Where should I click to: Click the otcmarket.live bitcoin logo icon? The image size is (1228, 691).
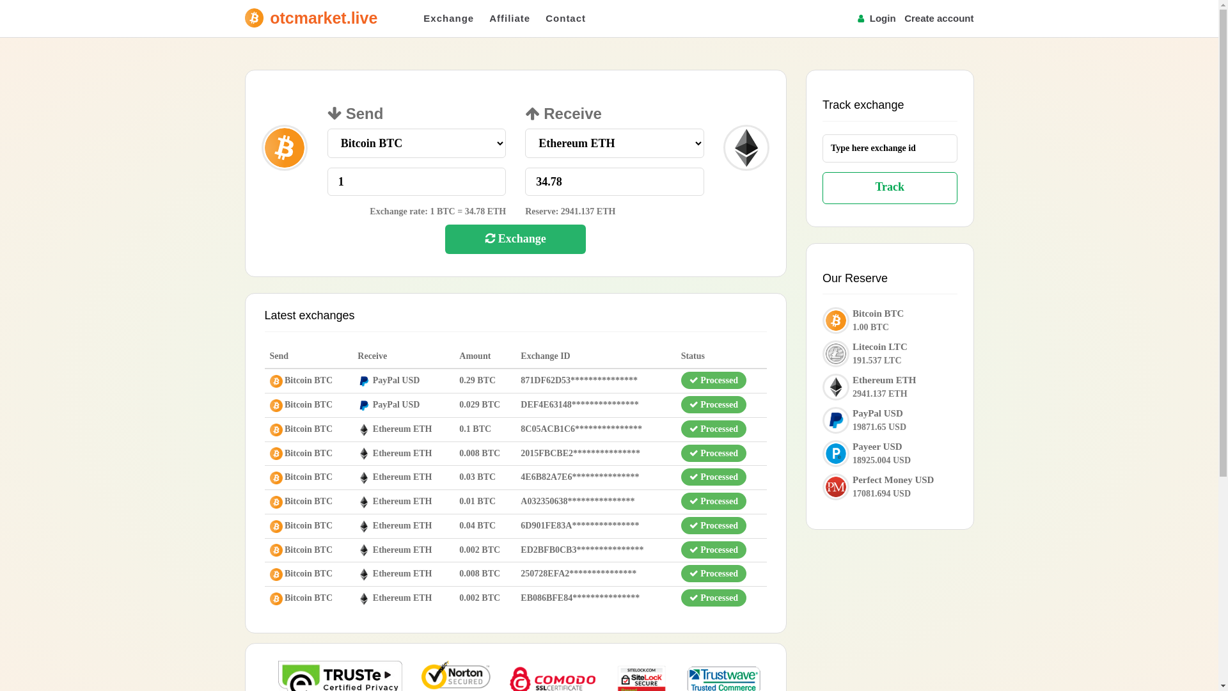(x=254, y=18)
